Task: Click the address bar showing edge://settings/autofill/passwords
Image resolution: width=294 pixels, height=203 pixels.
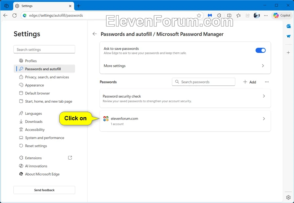Action: 112,16
